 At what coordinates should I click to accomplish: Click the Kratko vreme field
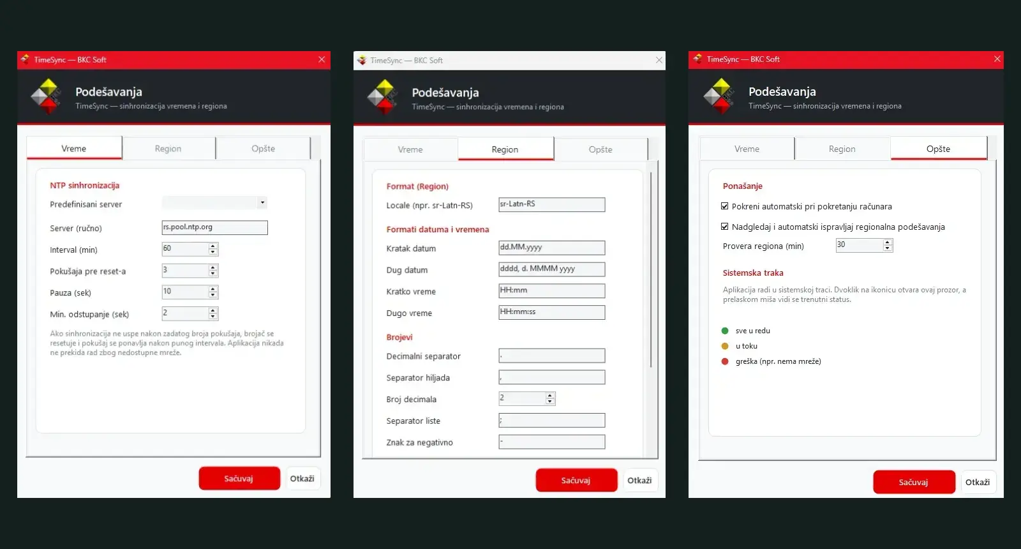pos(552,291)
